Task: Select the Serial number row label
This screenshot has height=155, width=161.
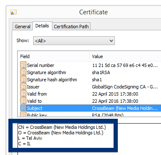Action: 41,65
